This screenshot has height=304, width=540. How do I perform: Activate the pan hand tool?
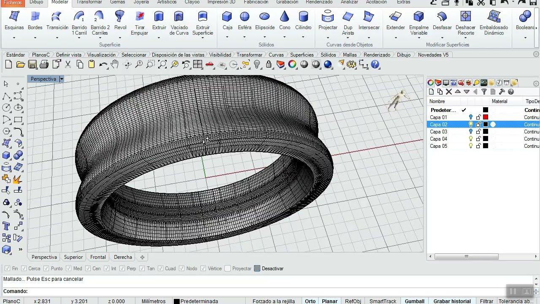[x=115, y=65]
